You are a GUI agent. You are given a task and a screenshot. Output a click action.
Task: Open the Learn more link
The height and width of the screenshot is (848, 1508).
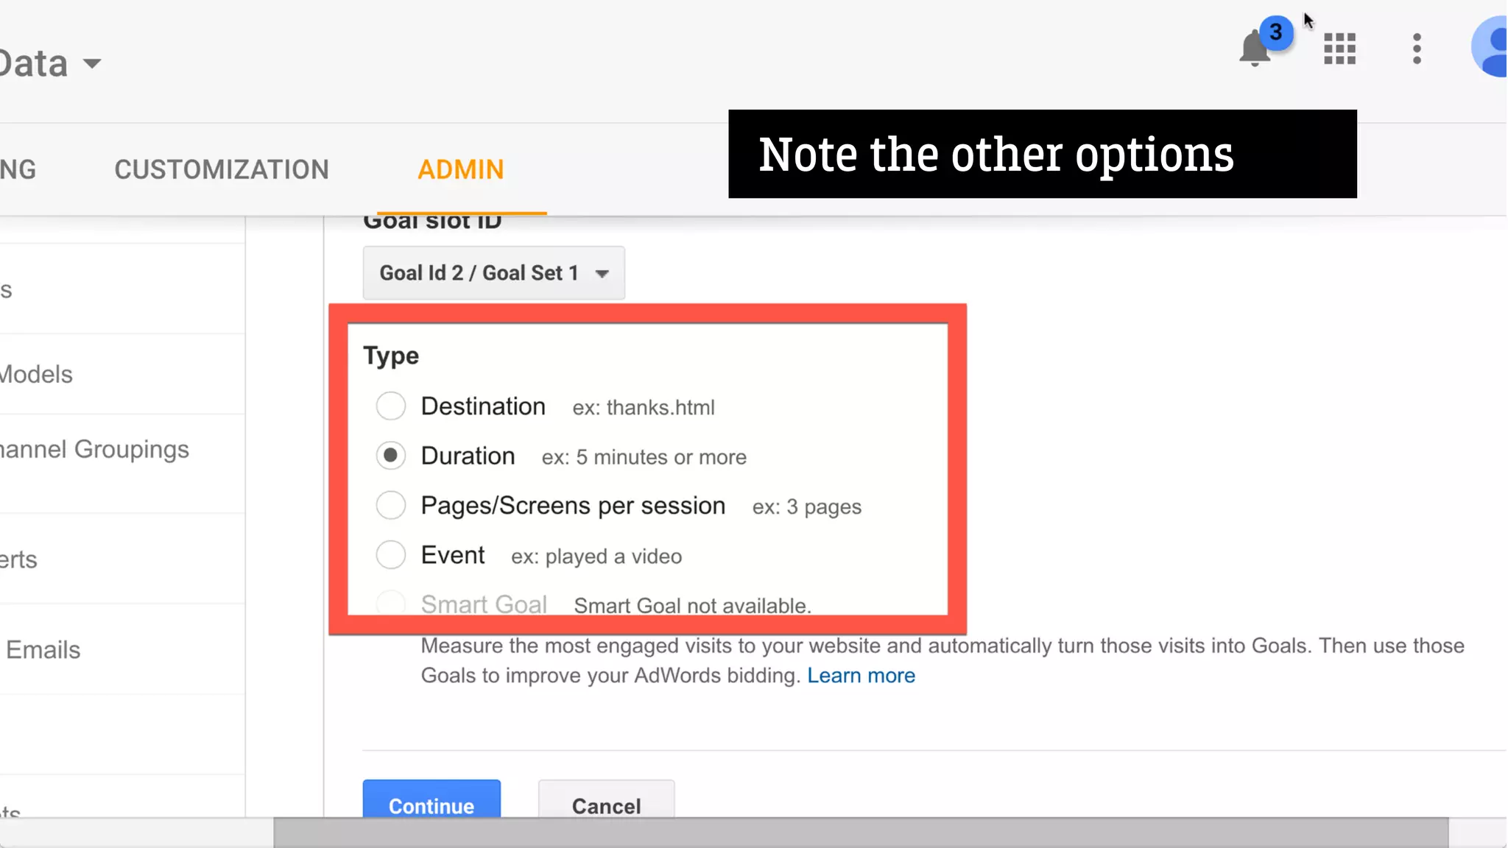[861, 676]
